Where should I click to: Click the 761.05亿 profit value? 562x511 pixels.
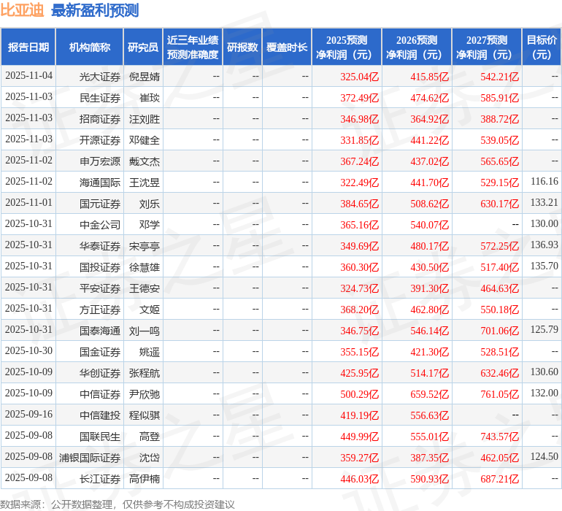click(500, 393)
